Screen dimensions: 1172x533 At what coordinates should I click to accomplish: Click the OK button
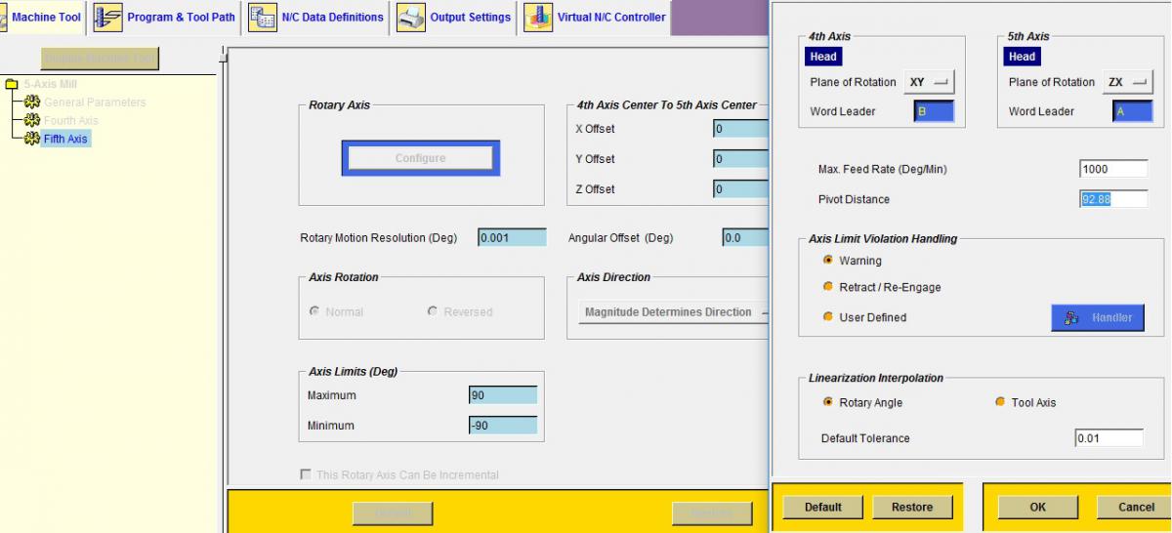1038,507
